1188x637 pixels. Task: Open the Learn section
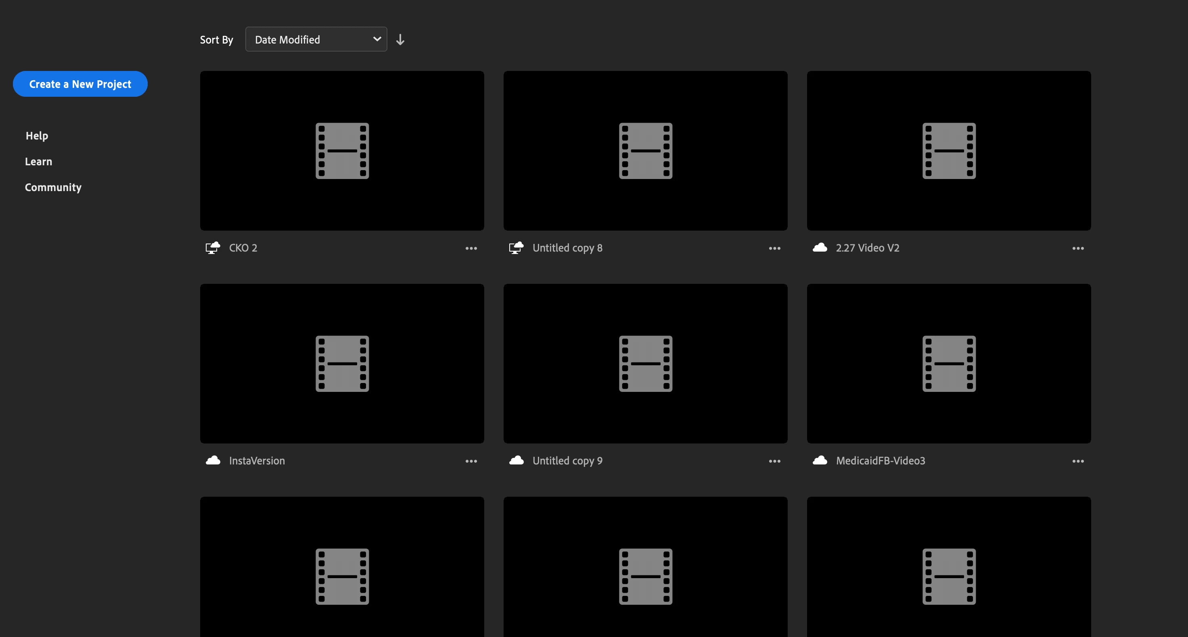pos(38,161)
